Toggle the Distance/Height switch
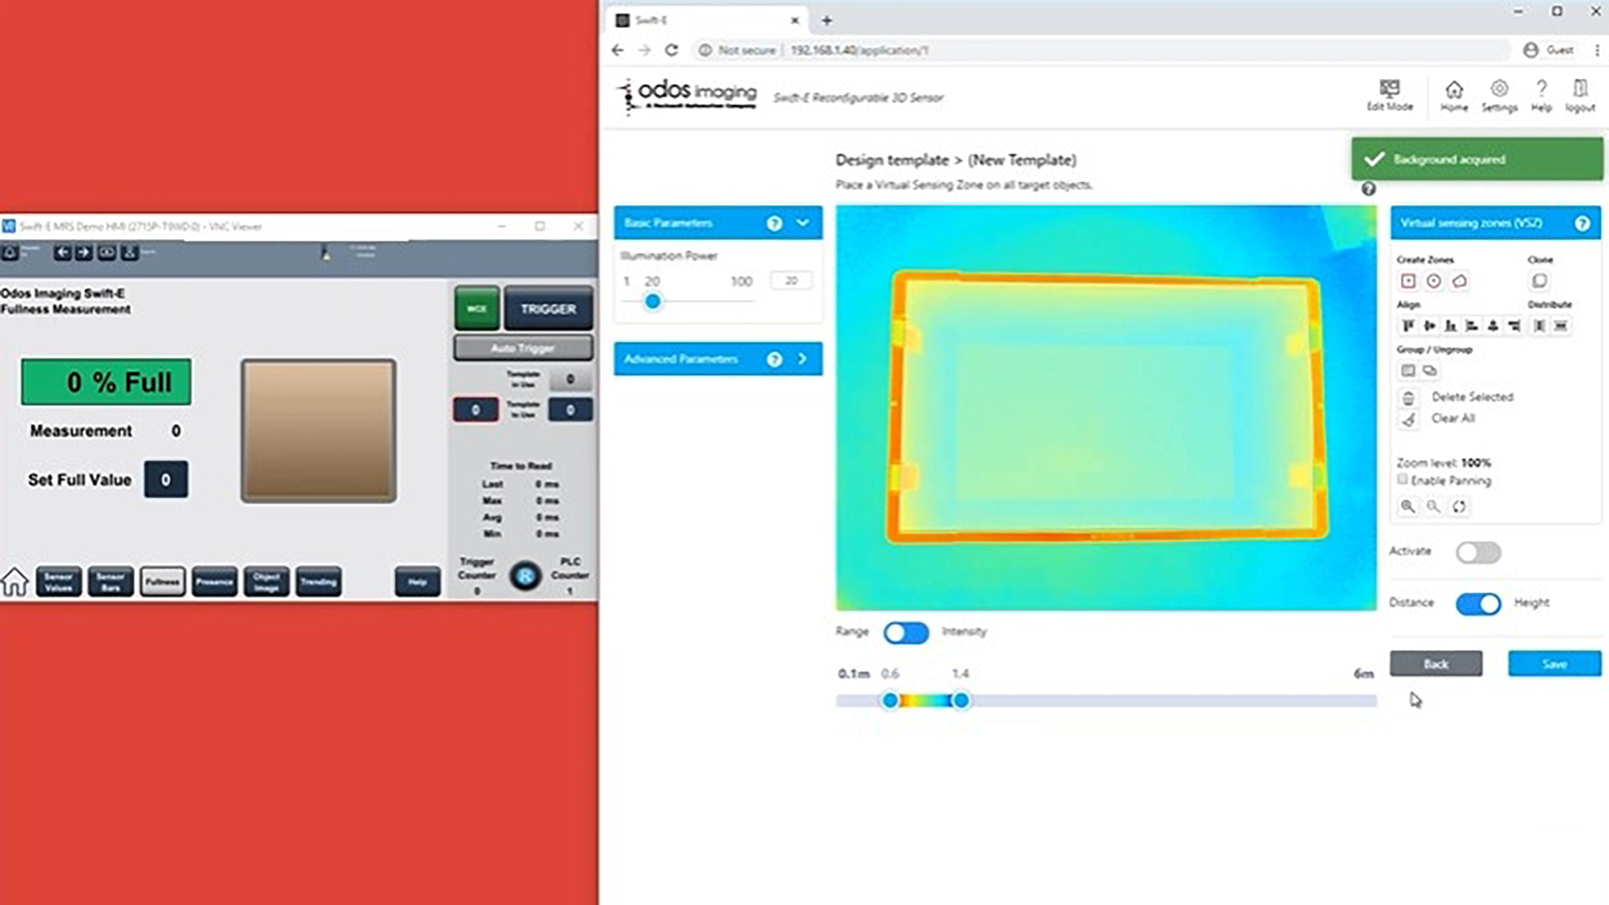This screenshot has width=1609, height=905. pos(1478,603)
